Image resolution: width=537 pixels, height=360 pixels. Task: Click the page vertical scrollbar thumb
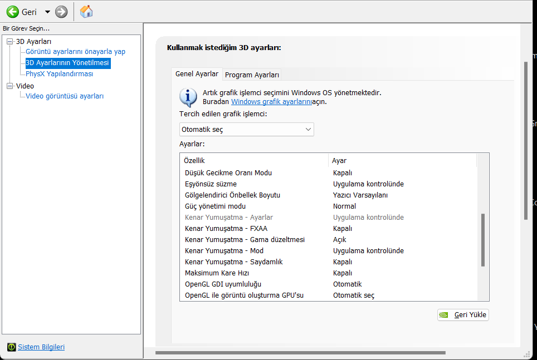(x=526, y=141)
